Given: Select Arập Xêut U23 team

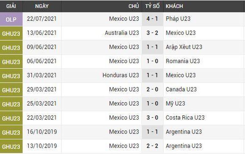Looking at the screenshot, I should (184, 47).
